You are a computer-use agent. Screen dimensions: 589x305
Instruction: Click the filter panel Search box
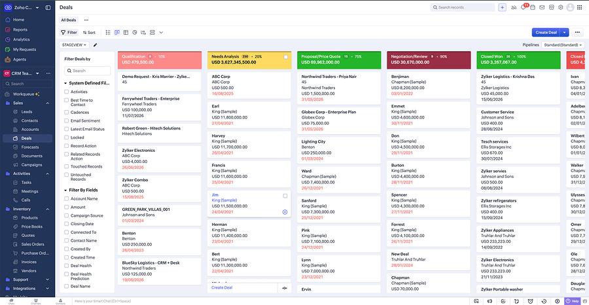87,71
